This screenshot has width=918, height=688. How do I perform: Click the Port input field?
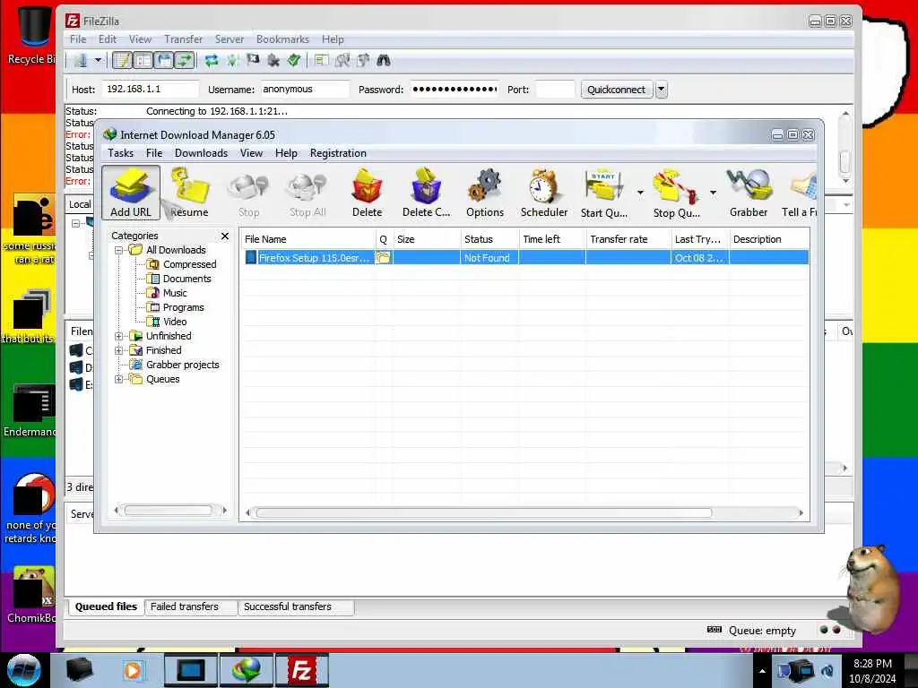[555, 90]
